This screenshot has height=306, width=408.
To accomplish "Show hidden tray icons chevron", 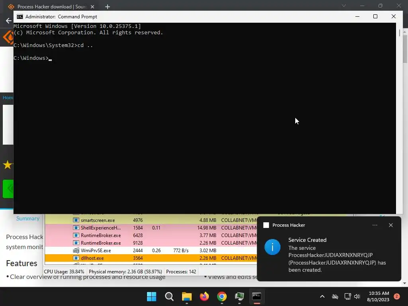I will [322, 296].
